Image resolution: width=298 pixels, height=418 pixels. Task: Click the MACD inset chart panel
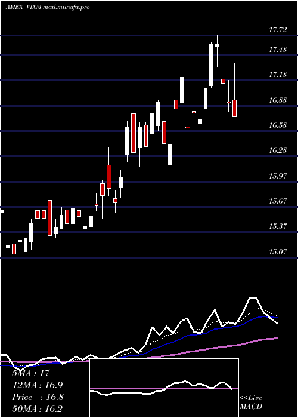[x=164, y=388]
